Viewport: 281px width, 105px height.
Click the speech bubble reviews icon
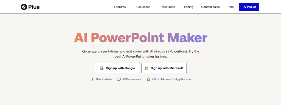tap(119, 80)
